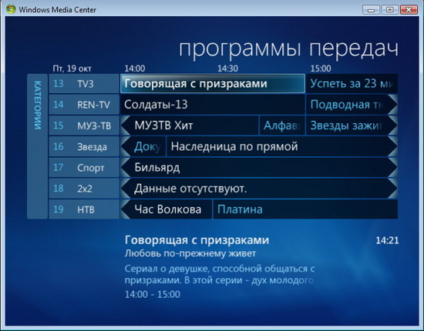Select channel 13 TV3
Image resolution: width=424 pixels, height=331 pixels.
tap(84, 84)
